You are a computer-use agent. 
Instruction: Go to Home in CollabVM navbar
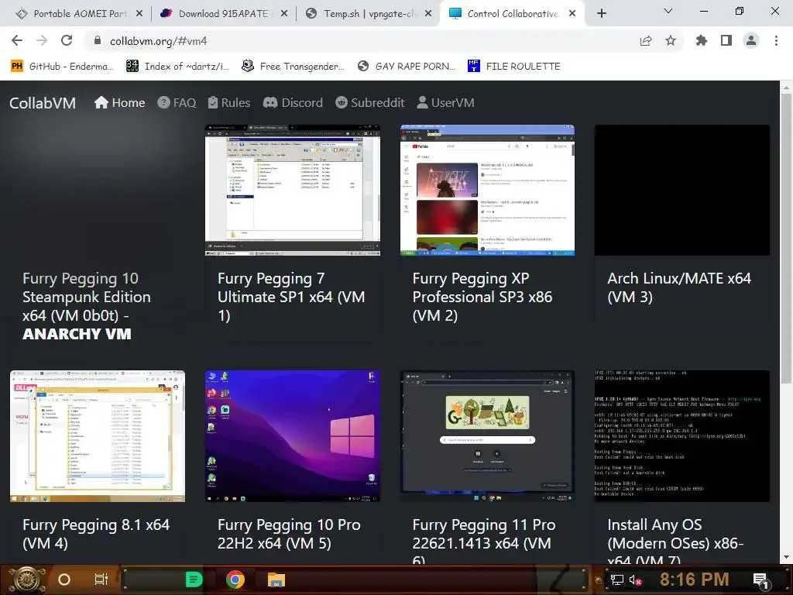tap(120, 103)
